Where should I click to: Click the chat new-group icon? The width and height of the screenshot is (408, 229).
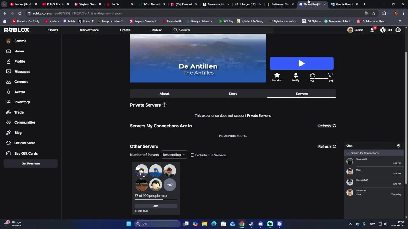pyautogui.click(x=399, y=146)
